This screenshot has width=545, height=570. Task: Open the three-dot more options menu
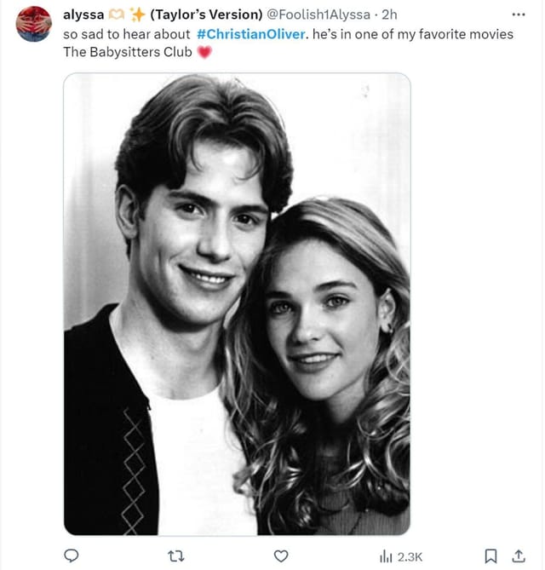point(519,15)
